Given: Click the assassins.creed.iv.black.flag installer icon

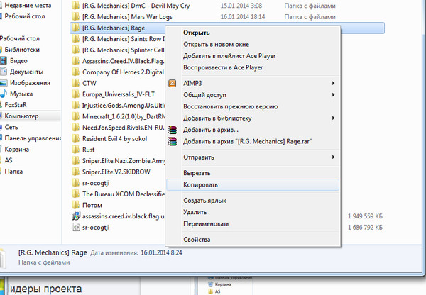Looking at the screenshot, I should point(76,216).
